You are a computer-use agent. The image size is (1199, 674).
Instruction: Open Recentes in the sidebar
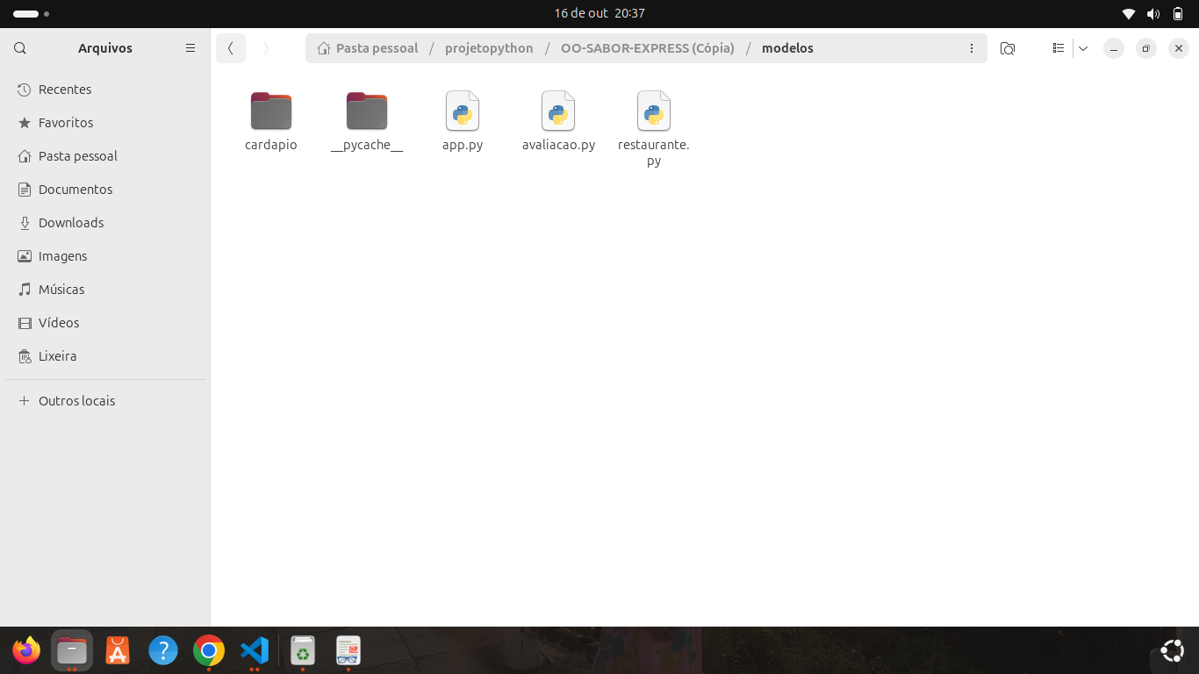(x=105, y=90)
